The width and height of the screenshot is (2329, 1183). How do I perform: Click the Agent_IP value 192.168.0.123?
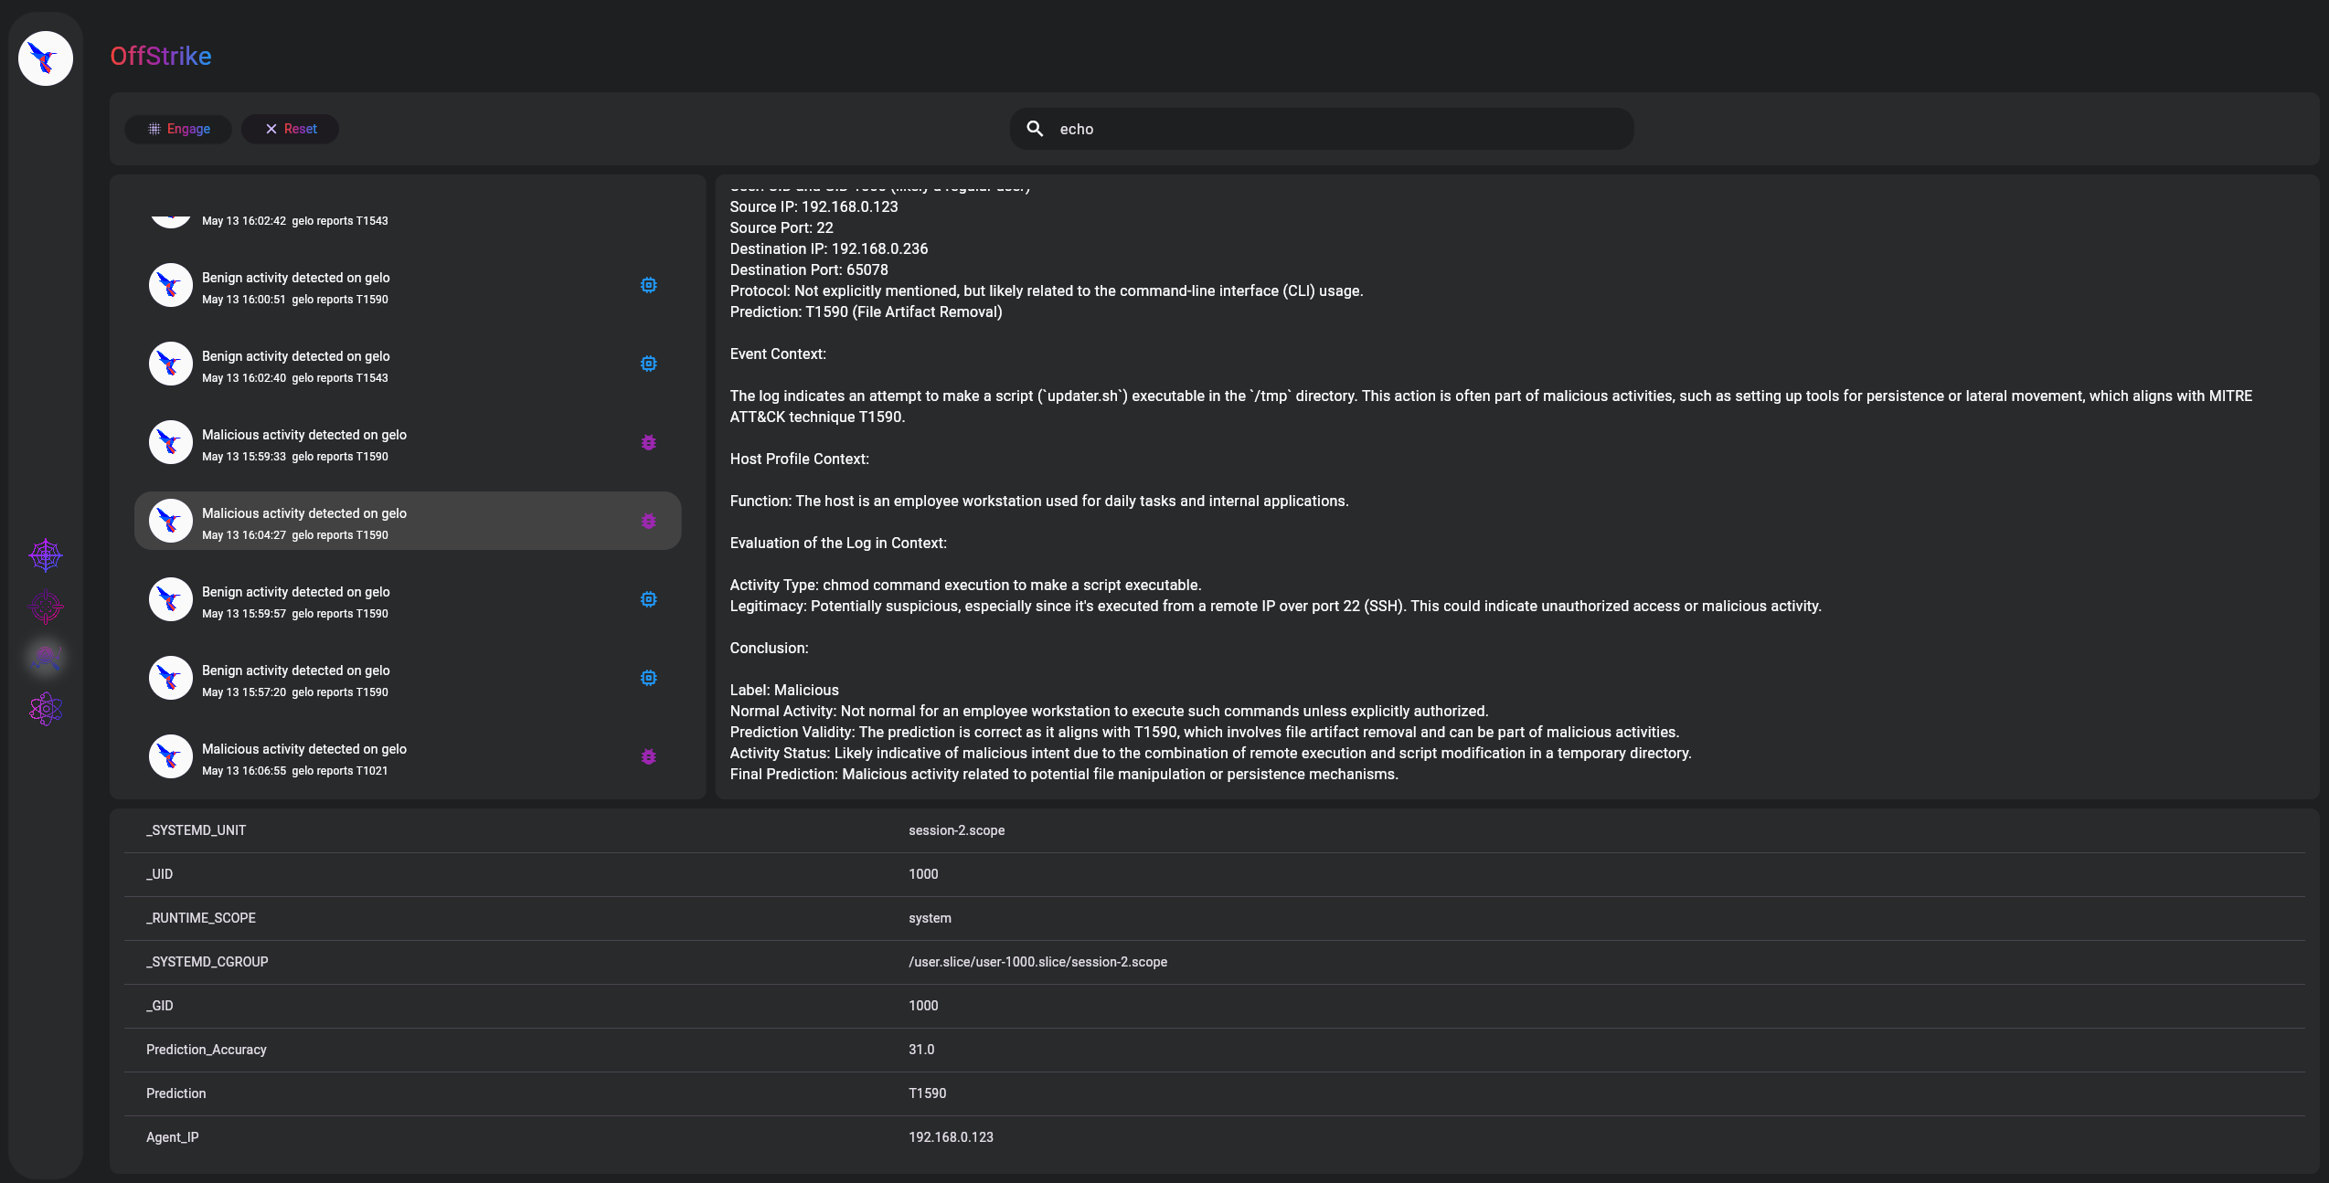point(951,1137)
